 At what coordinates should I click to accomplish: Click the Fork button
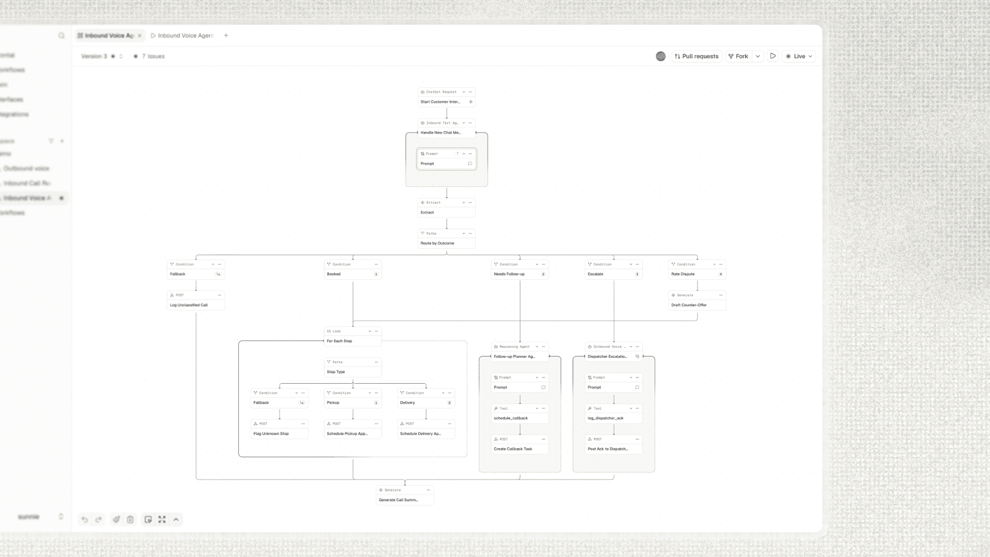click(x=738, y=56)
